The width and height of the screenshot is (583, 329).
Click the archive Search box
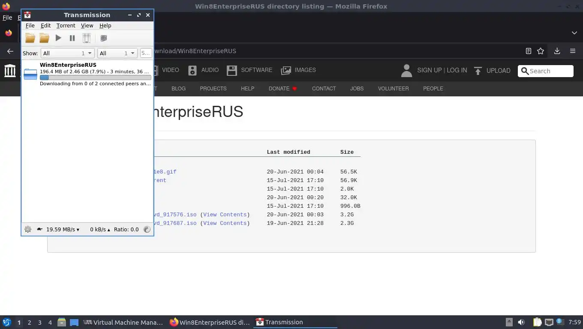point(546,71)
